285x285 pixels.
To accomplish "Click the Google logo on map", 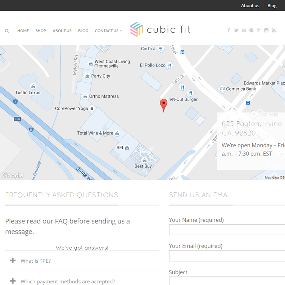I will tap(13, 175).
